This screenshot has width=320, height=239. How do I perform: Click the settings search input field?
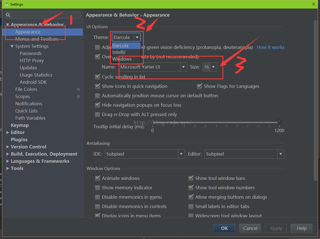coord(43,15)
